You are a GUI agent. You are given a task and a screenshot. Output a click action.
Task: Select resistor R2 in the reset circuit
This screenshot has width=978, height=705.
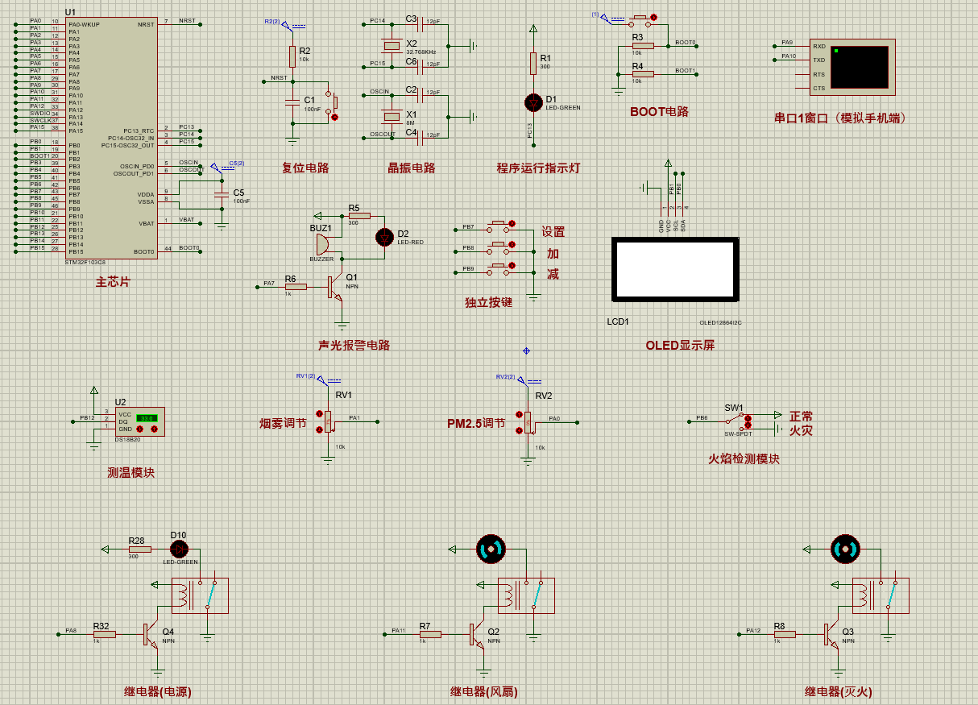(292, 56)
